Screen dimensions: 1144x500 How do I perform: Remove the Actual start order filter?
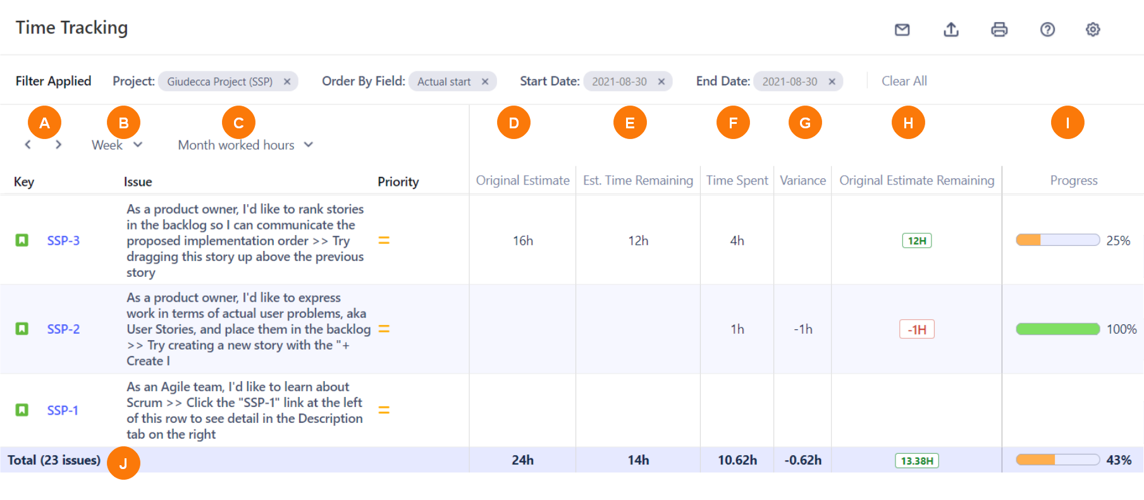click(x=485, y=82)
